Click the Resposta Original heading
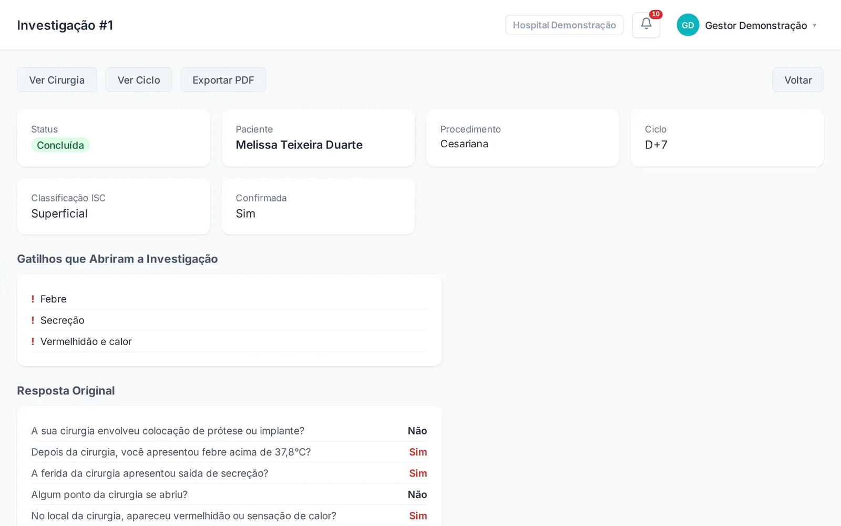The width and height of the screenshot is (841, 526). pos(66,391)
